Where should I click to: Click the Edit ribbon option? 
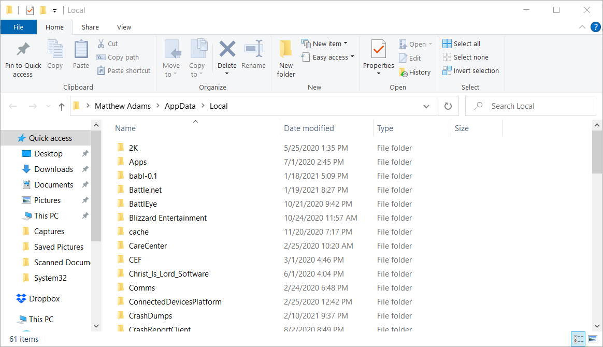[410, 58]
